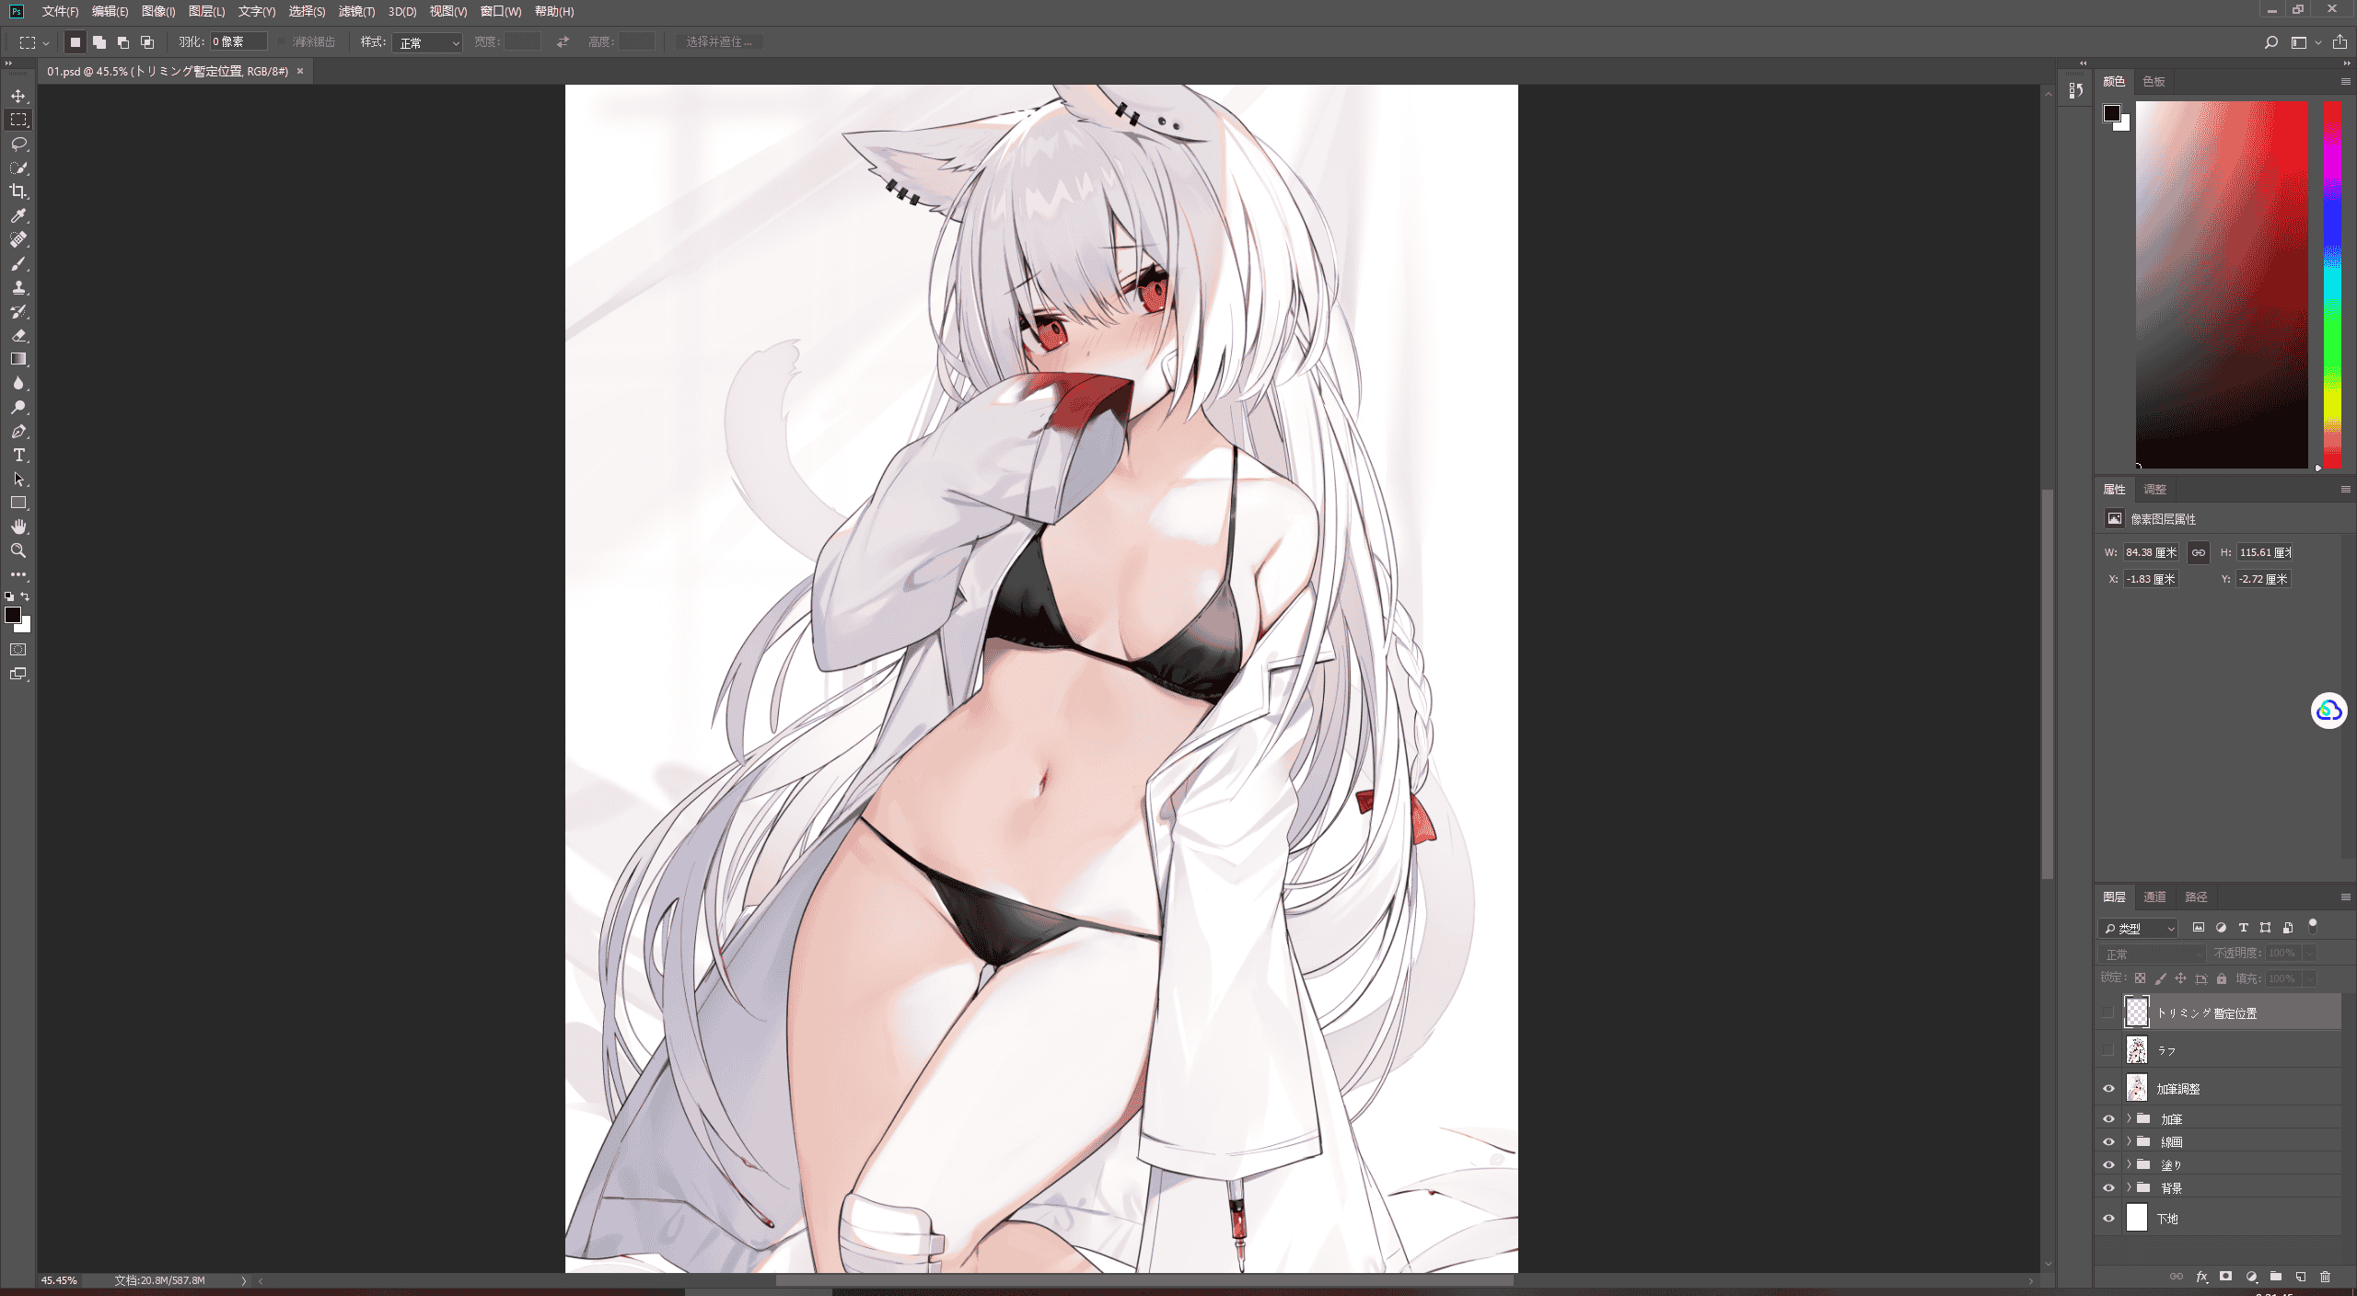Open the search icon in options bar
The image size is (2357, 1296).
[2270, 42]
